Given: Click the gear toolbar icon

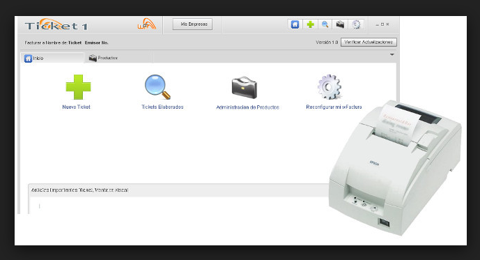Looking at the screenshot, I should click(356, 24).
